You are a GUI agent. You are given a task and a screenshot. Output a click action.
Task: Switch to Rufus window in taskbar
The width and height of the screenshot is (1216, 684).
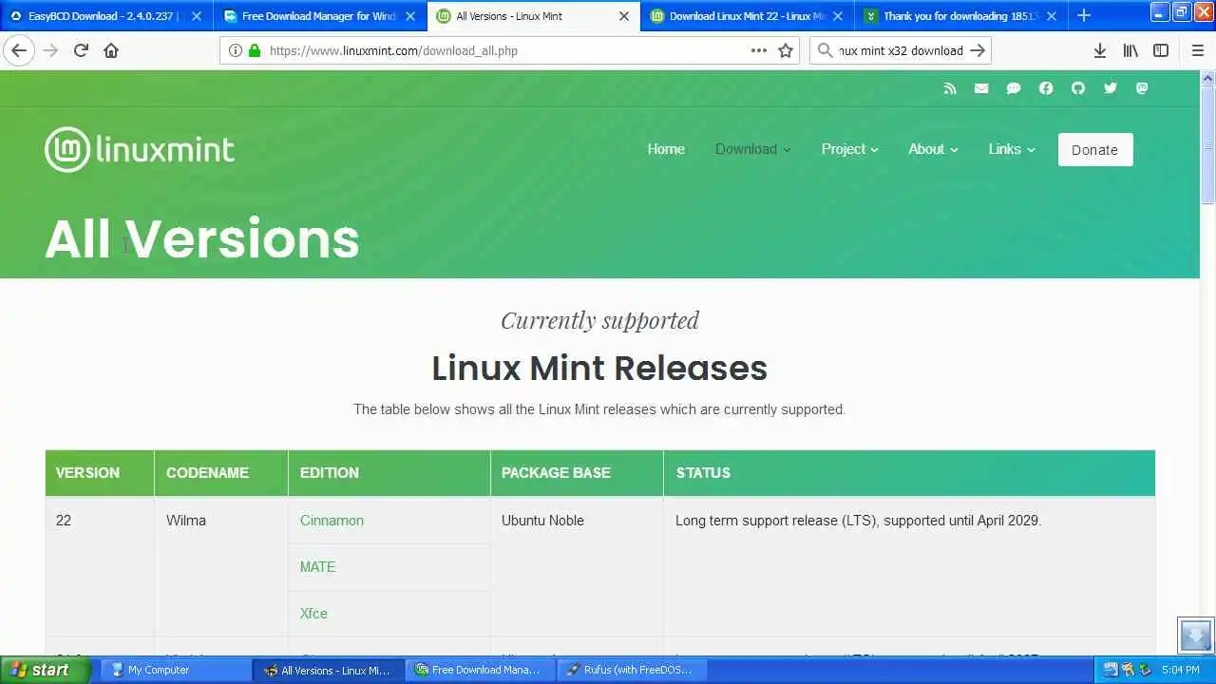tap(632, 670)
